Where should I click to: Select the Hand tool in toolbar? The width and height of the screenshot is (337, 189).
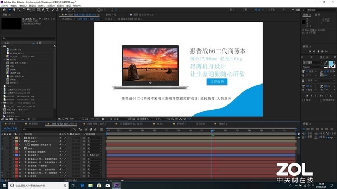tap(14, 10)
